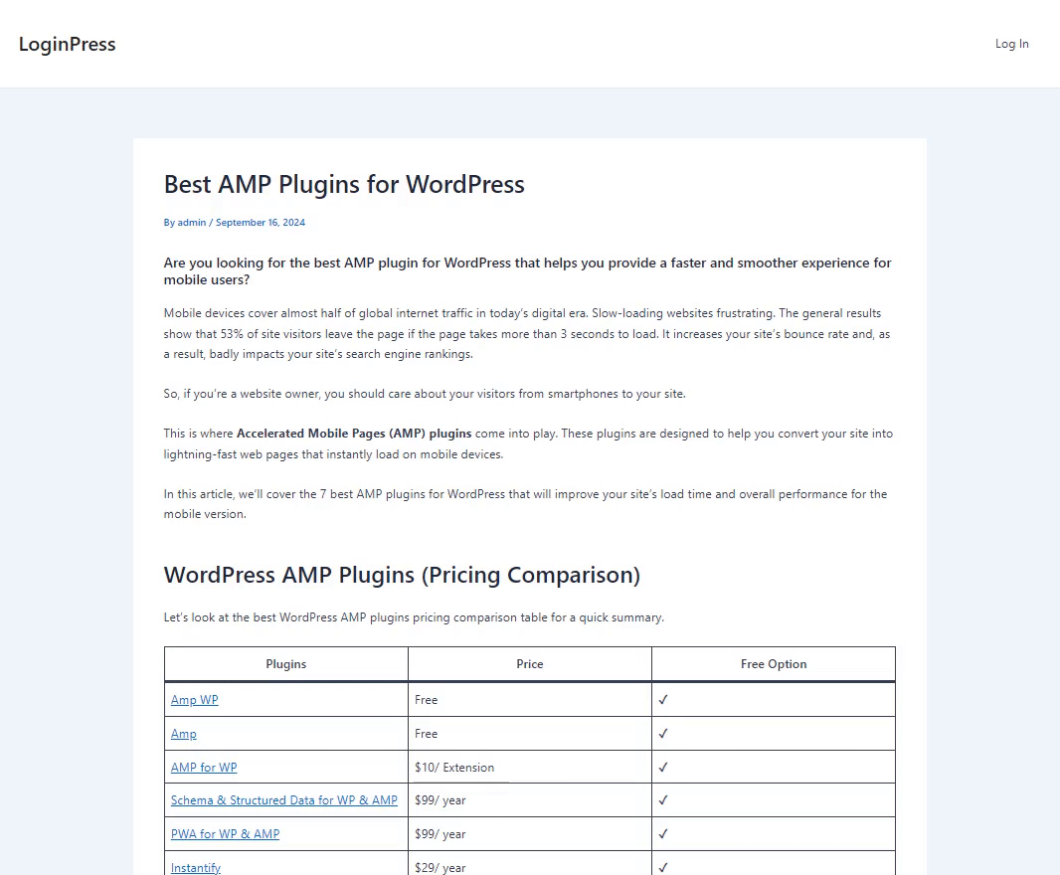
Task: Open the admin author link
Action: point(191,223)
